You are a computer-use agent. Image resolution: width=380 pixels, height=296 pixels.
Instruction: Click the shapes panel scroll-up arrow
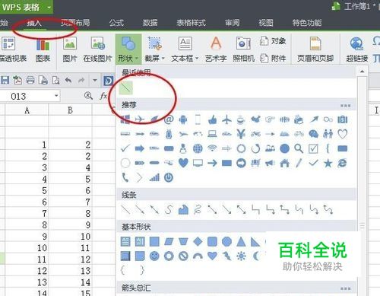point(363,72)
